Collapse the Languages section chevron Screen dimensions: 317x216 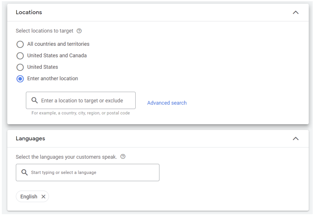coord(296,139)
